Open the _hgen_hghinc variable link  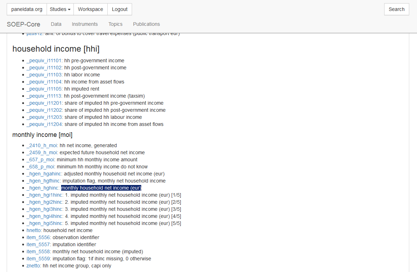point(43,188)
